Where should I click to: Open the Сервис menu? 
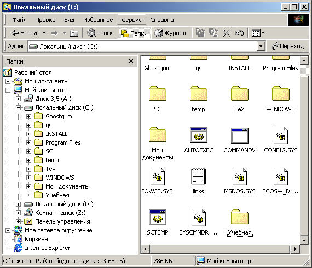(131, 20)
